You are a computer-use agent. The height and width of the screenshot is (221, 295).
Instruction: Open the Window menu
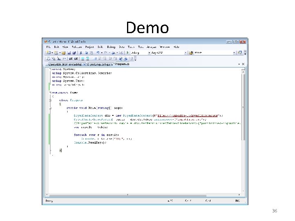pyautogui.click(x=165, y=47)
